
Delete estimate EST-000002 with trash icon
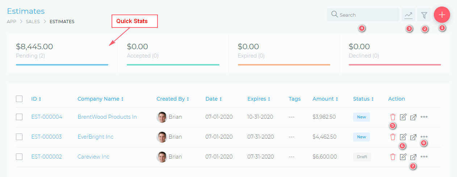tap(393, 157)
